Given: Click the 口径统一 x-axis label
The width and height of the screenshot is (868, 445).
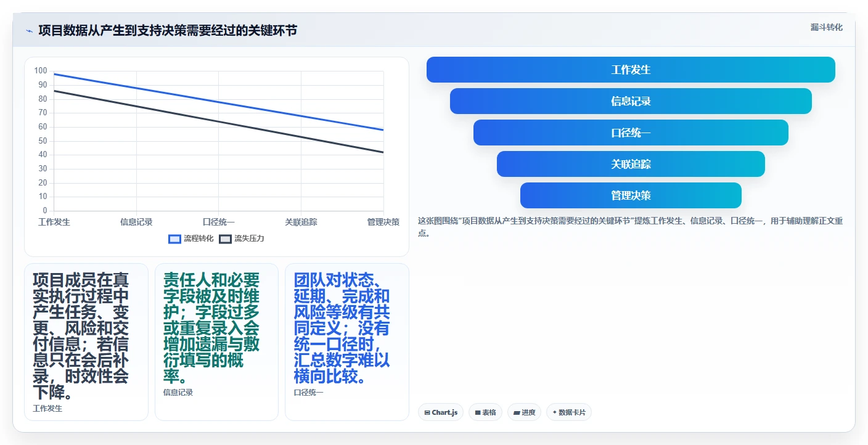Looking at the screenshot, I should click(x=219, y=222).
